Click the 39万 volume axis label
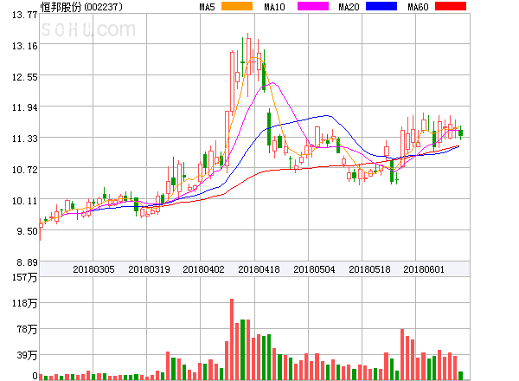The height and width of the screenshot is (381, 519). click(28, 356)
